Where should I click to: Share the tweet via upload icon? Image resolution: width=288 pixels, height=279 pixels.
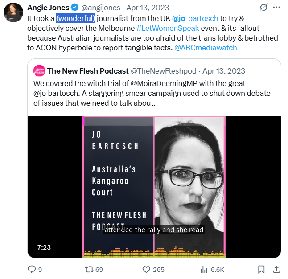point(276,269)
